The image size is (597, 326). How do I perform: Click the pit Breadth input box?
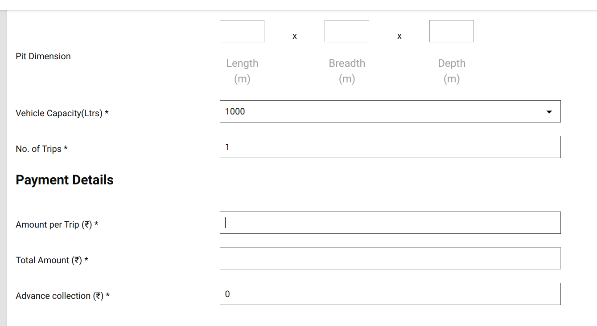click(347, 31)
